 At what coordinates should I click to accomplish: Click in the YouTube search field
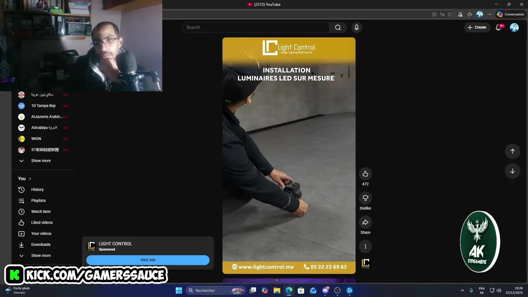(256, 28)
